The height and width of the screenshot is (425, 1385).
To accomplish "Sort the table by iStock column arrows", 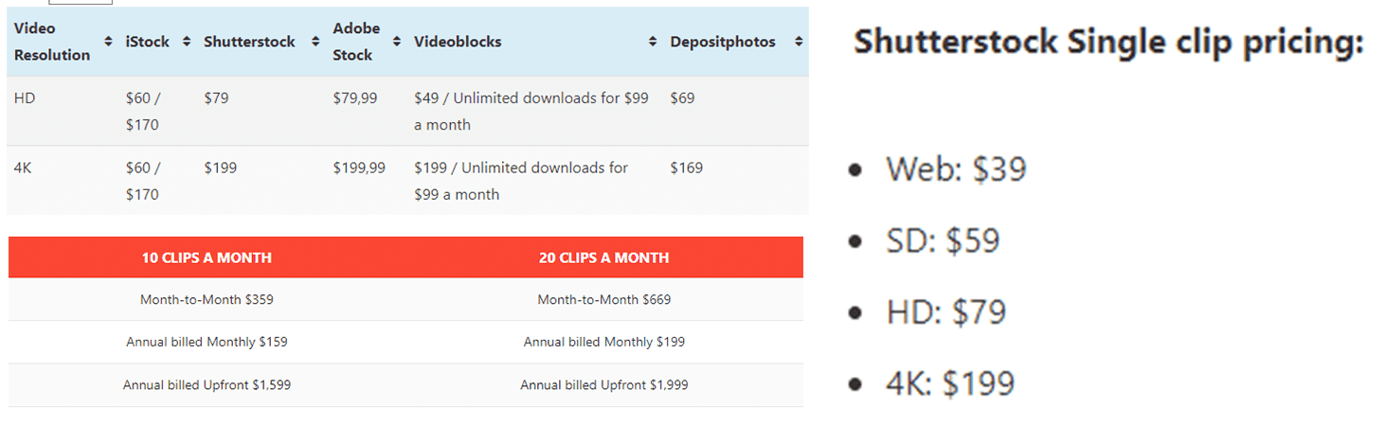I will (x=186, y=42).
